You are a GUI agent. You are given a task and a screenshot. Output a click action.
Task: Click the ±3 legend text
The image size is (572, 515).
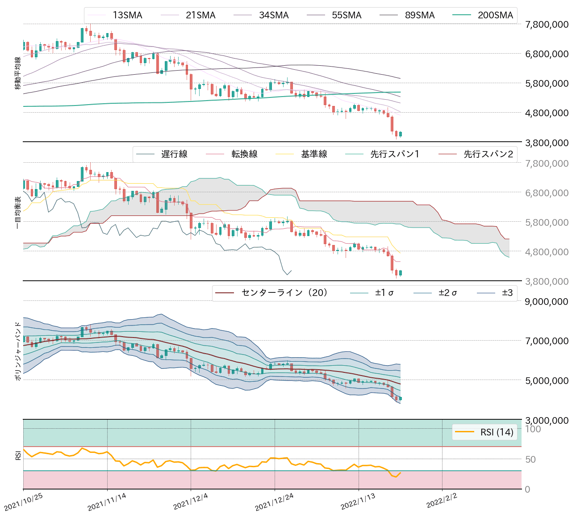point(507,293)
